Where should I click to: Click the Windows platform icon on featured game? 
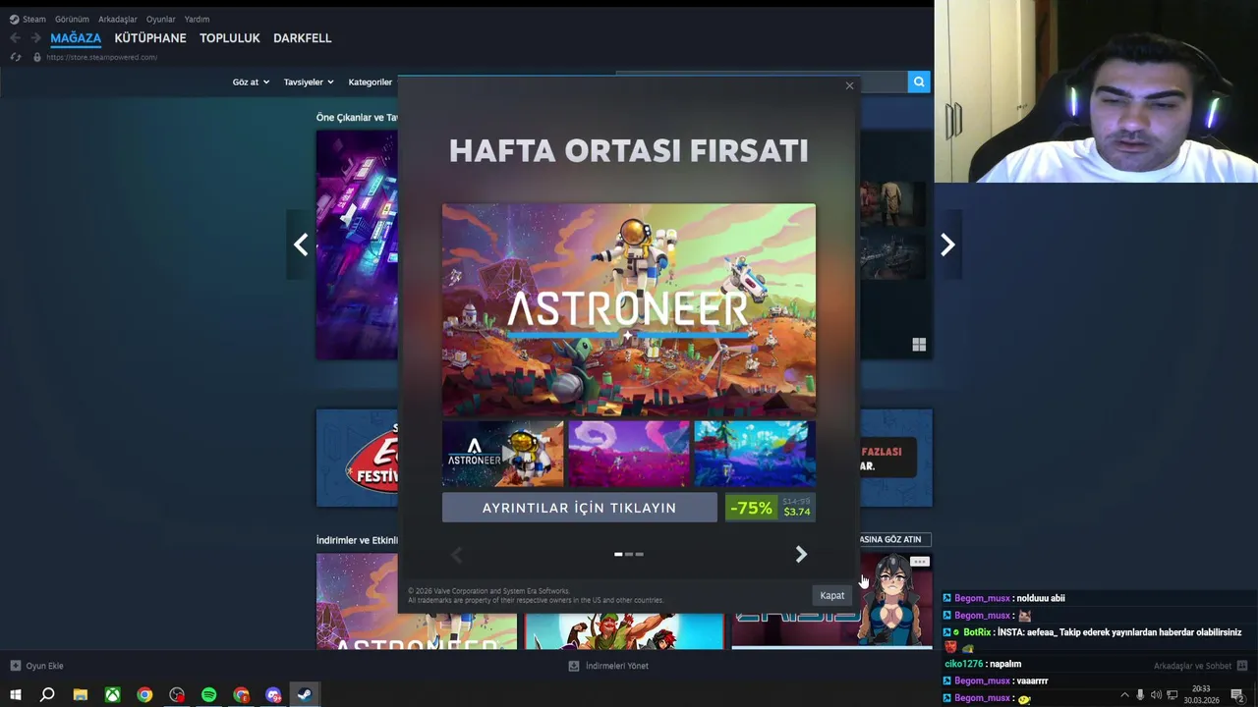(x=919, y=345)
